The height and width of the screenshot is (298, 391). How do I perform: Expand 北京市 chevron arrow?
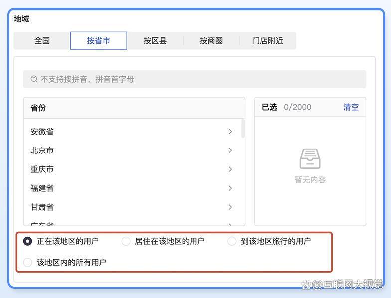pyautogui.click(x=230, y=150)
